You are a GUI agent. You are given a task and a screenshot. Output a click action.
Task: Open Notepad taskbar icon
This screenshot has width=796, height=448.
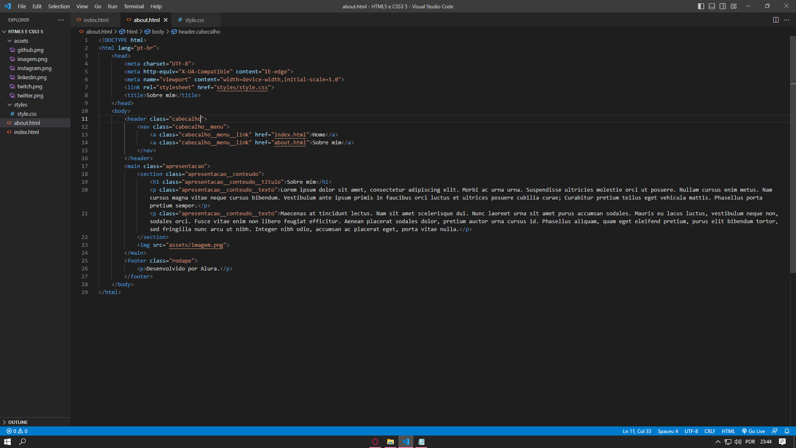(x=421, y=442)
